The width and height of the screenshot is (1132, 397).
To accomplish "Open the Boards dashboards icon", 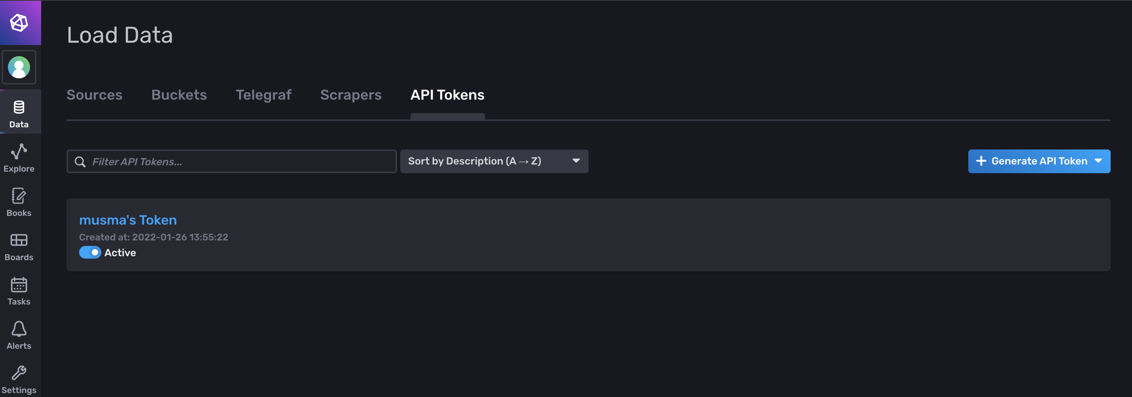I will point(19,240).
